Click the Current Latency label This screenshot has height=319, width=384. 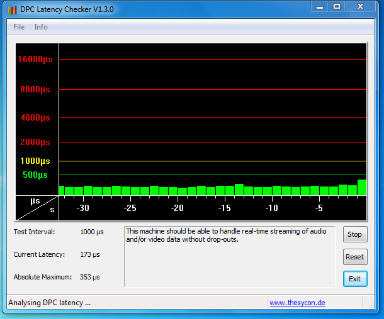point(39,254)
